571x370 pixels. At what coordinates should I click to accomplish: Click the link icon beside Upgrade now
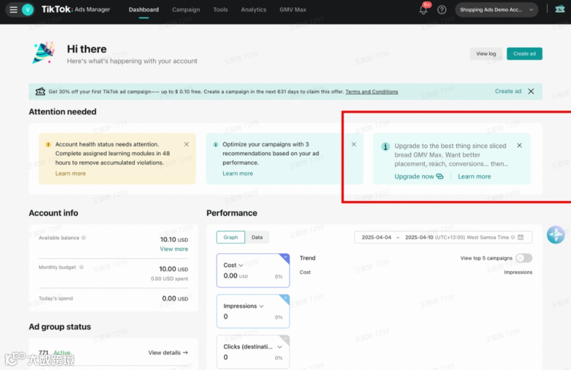pyautogui.click(x=440, y=176)
